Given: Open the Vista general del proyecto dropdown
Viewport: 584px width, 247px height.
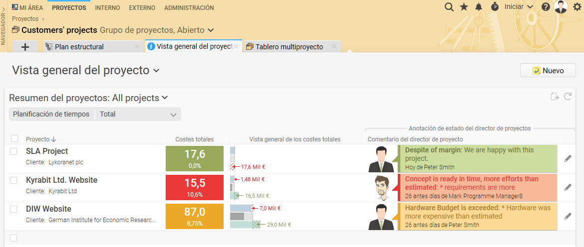Looking at the screenshot, I should 156,71.
